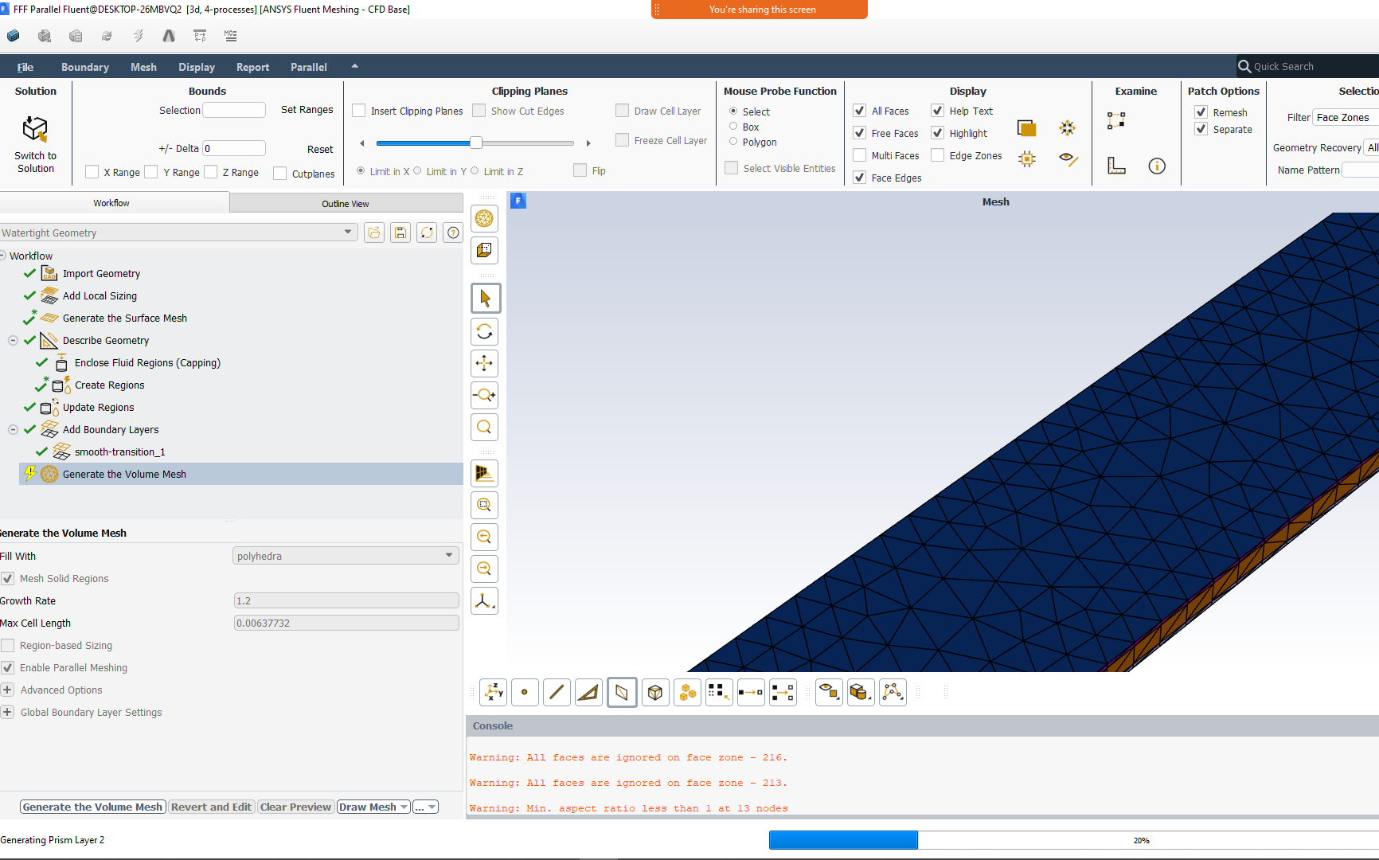Click the clipping slider left arrow
This screenshot has height=860, width=1379.
pos(362,143)
